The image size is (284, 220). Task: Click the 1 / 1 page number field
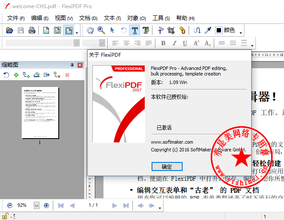tap(93, 206)
